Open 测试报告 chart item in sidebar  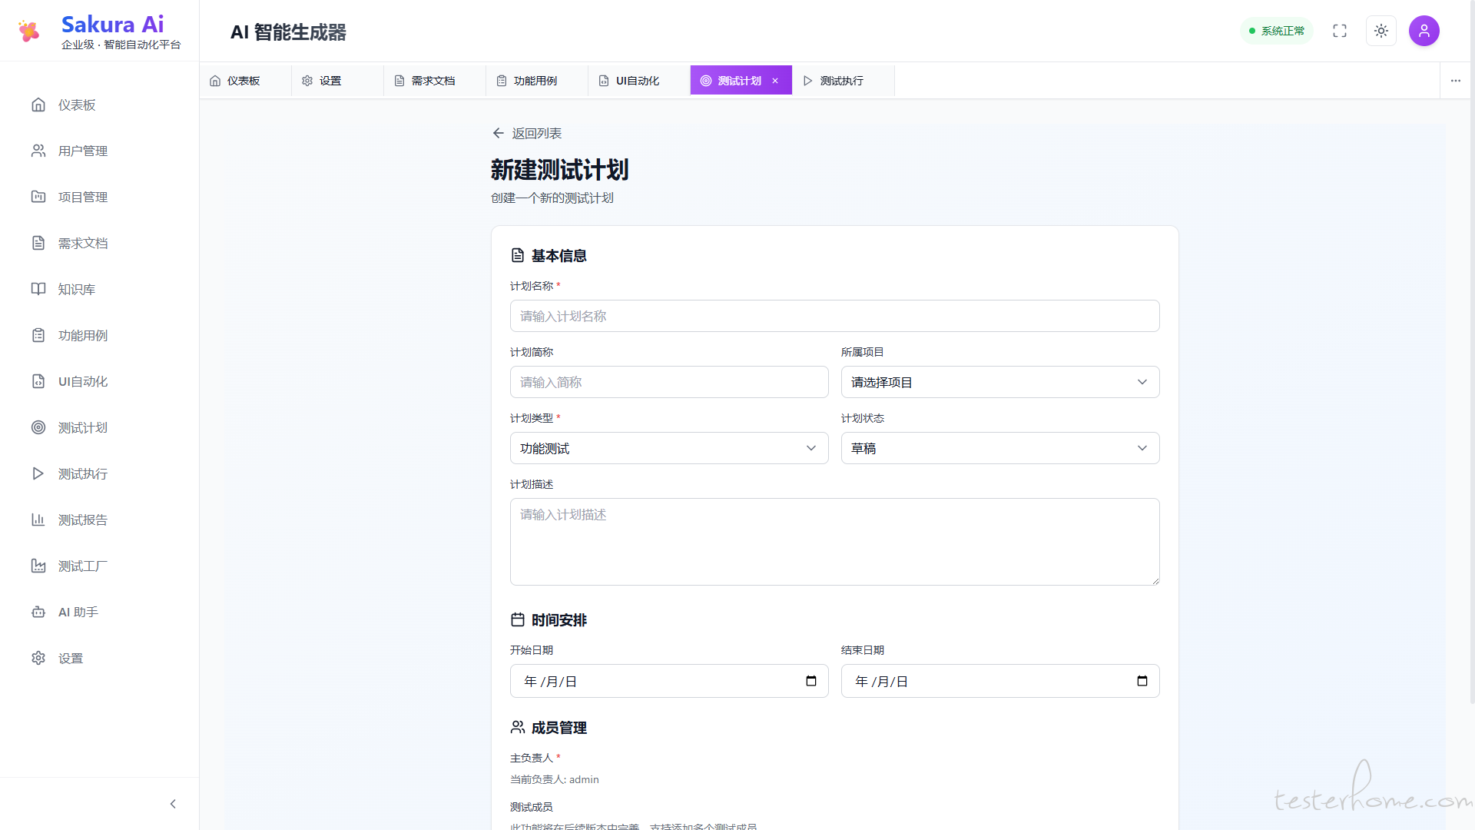pyautogui.click(x=82, y=520)
